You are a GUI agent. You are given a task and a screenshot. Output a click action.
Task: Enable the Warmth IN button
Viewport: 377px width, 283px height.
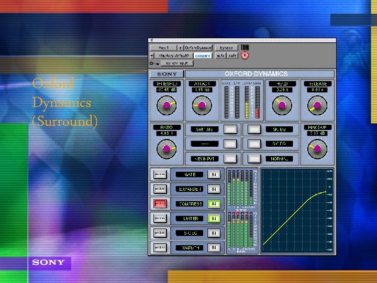pos(214,247)
